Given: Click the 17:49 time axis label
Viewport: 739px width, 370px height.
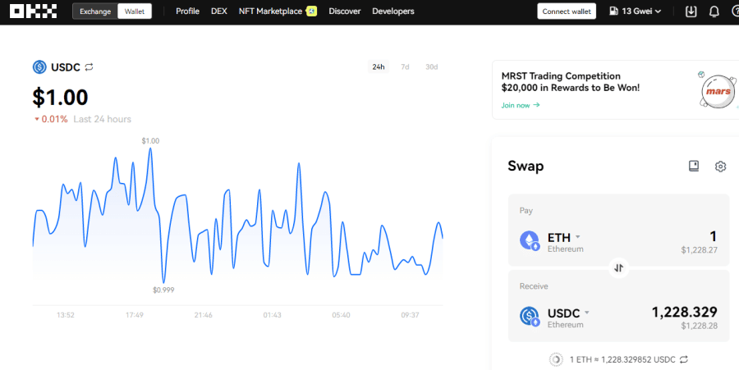Looking at the screenshot, I should pyautogui.click(x=135, y=315).
